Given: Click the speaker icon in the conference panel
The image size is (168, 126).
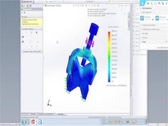Looking at the screenshot, I should click(x=157, y=18).
